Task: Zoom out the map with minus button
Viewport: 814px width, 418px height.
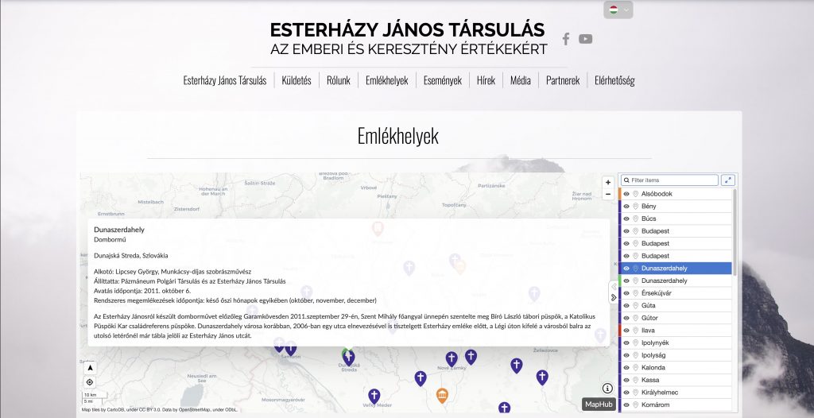Action: tap(608, 195)
